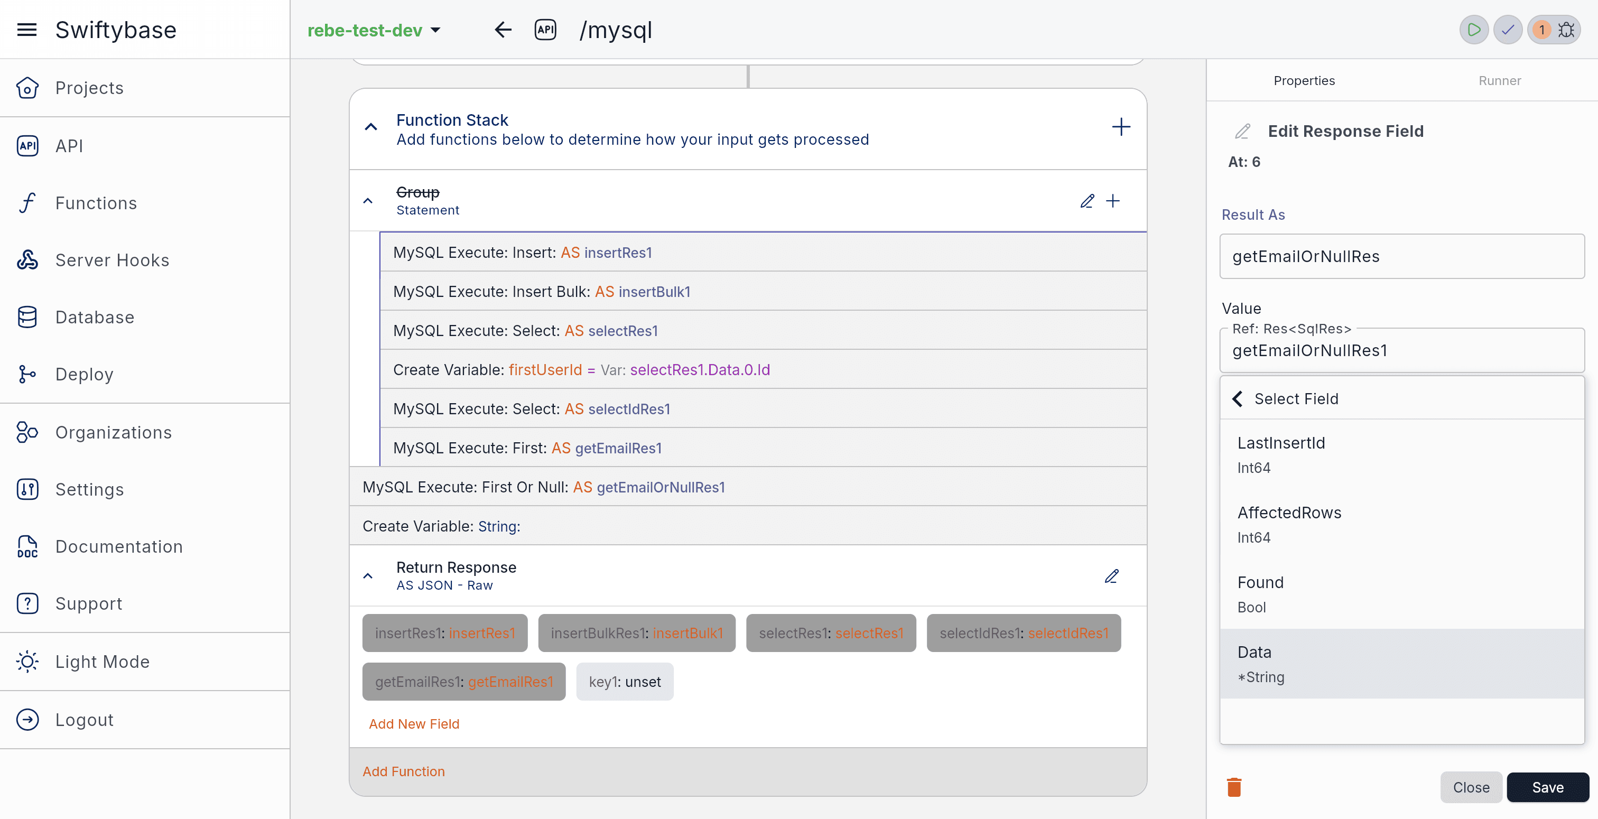The width and height of the screenshot is (1598, 819).
Task: Edit Return Response with pencil icon
Action: coord(1112,576)
